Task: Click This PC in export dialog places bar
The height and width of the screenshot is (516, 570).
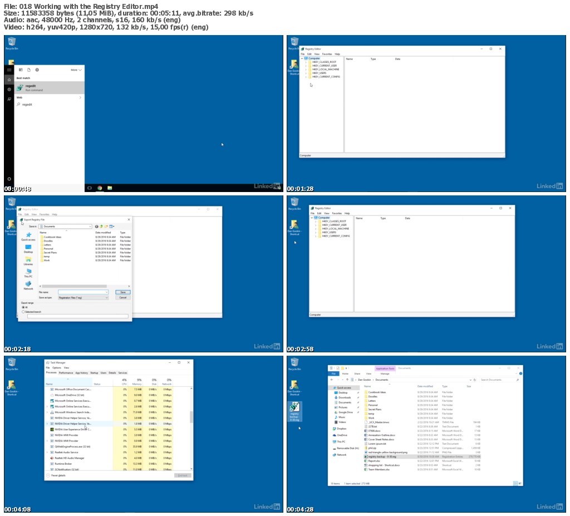Action: [x=28, y=273]
